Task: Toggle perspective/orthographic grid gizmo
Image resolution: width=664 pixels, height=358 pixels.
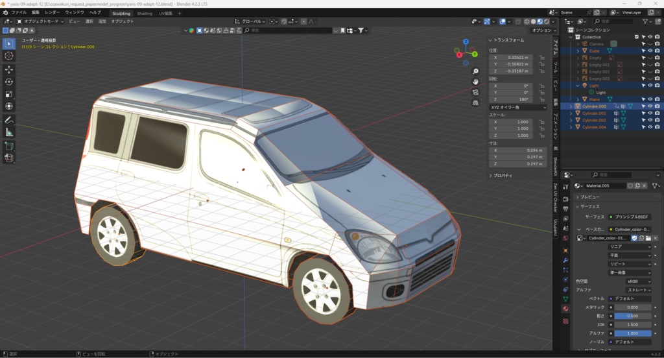Action: pos(475,102)
